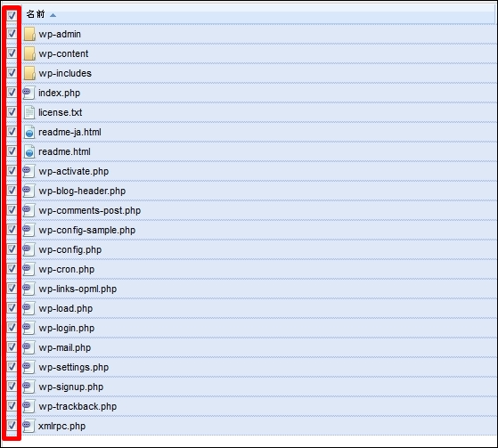
Task: Click the wp-comments-post.php file icon
Action: 29,210
